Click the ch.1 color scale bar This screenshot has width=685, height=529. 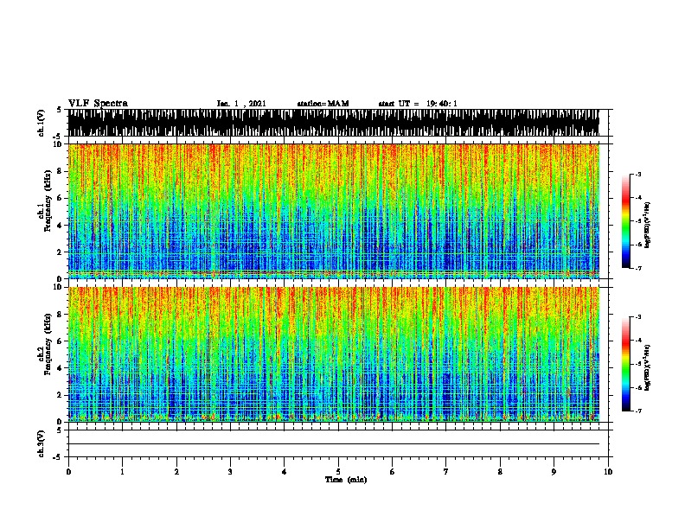point(626,221)
